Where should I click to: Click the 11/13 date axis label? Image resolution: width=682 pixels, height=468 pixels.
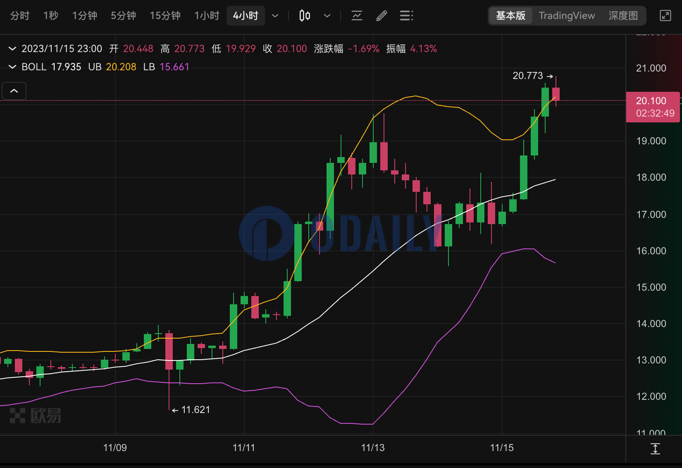tap(373, 448)
